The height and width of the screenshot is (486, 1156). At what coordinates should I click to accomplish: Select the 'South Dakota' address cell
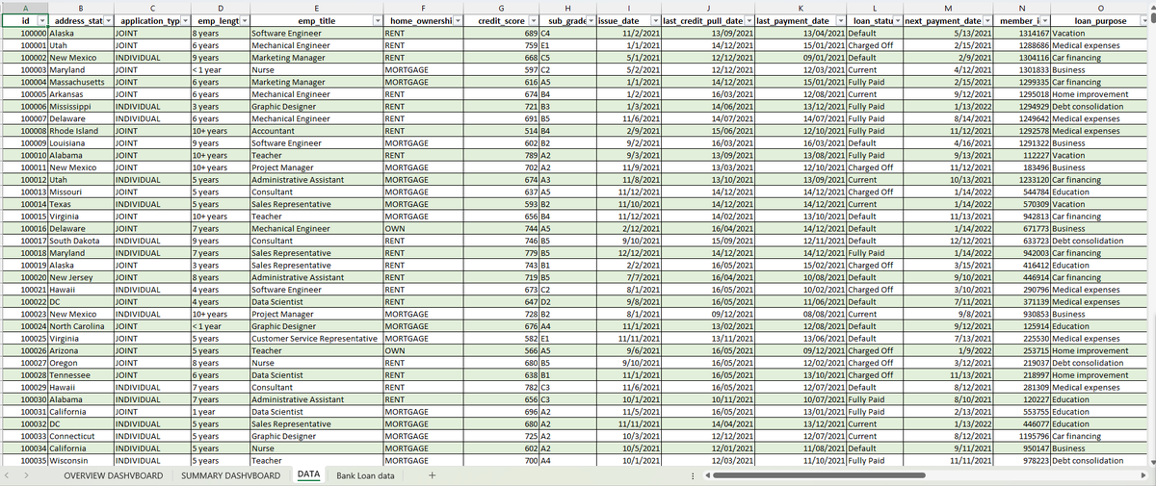click(x=81, y=241)
